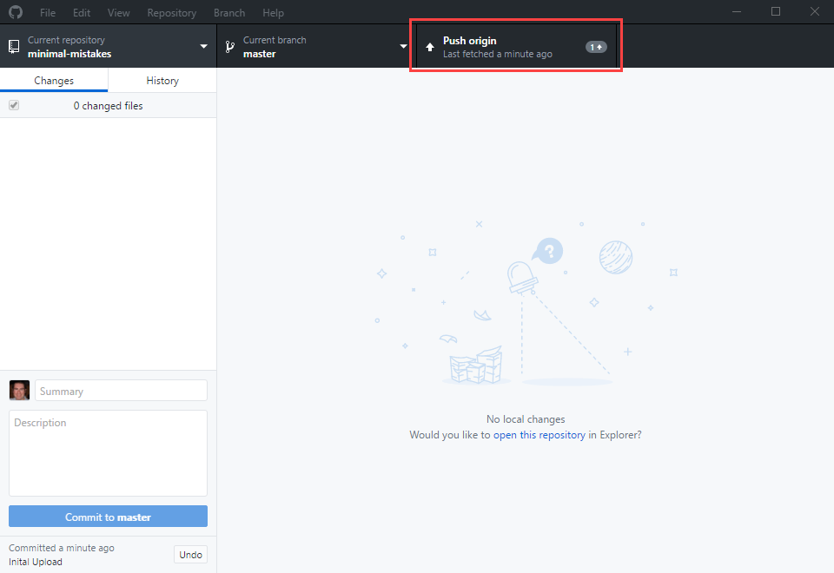Viewport: 834px width, 573px height.
Task: Switch to the History tab
Action: coord(162,80)
